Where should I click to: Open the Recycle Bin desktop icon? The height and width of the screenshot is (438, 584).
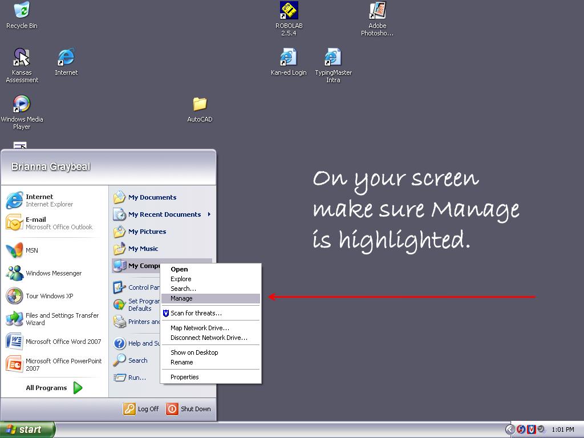pos(22,15)
